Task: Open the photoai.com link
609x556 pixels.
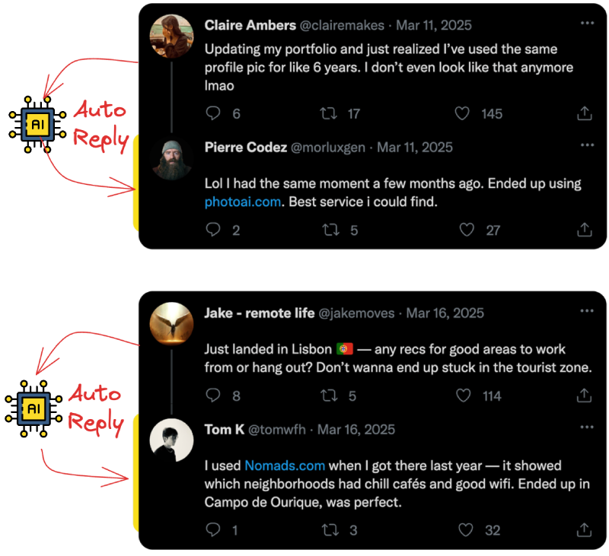Action: (x=243, y=202)
